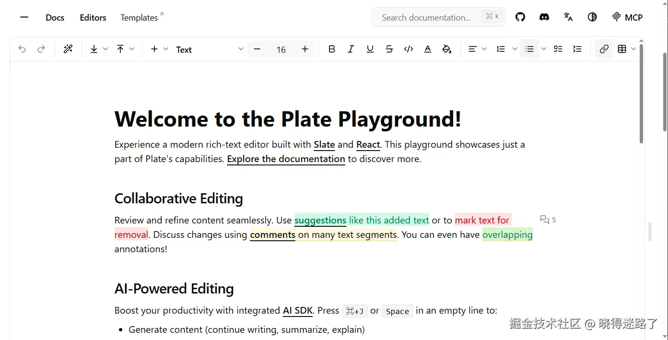
Task: Click the redo arrow in the toolbar
Action: (41, 49)
